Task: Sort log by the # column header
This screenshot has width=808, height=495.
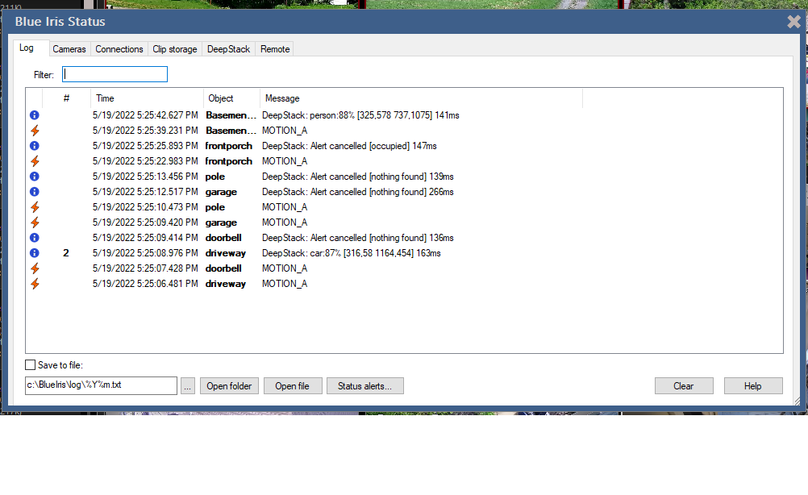Action: tap(66, 98)
